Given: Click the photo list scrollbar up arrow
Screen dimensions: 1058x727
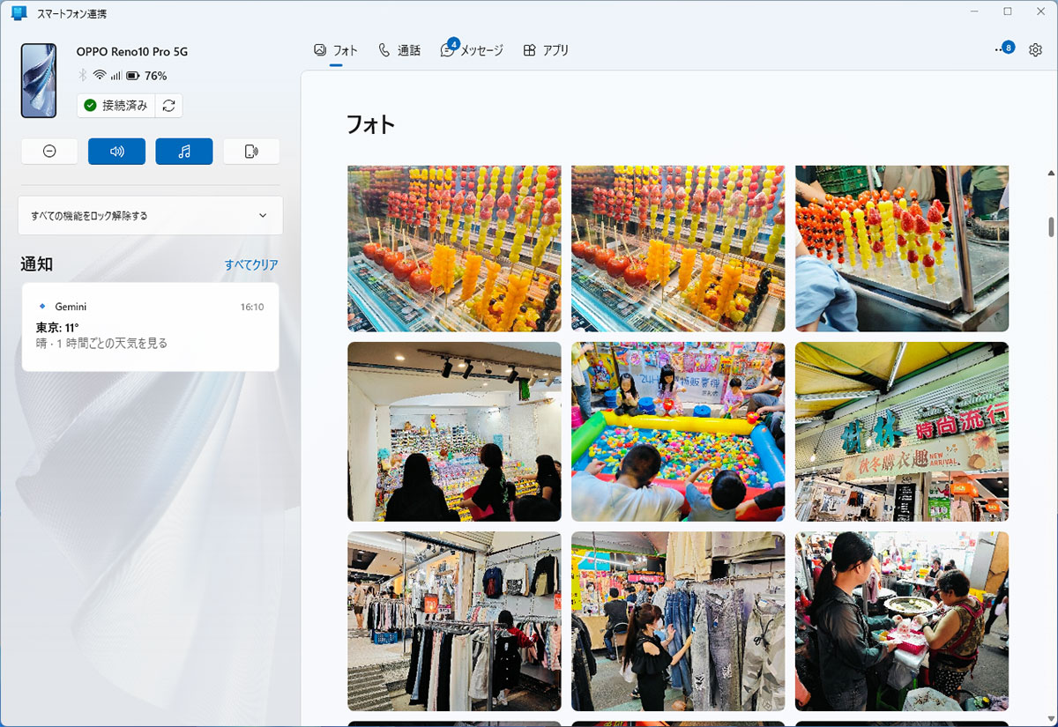Looking at the screenshot, I should pos(1050,173).
